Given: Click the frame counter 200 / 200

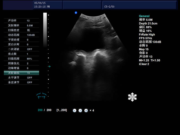Looking at the screenshot, I should pyautogui.click(x=45, y=110).
